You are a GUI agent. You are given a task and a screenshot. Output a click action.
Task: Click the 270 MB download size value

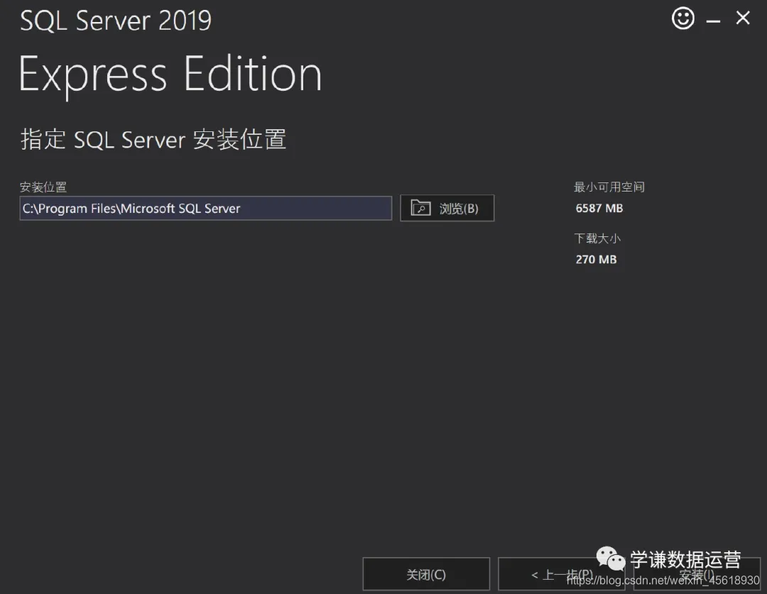596,260
